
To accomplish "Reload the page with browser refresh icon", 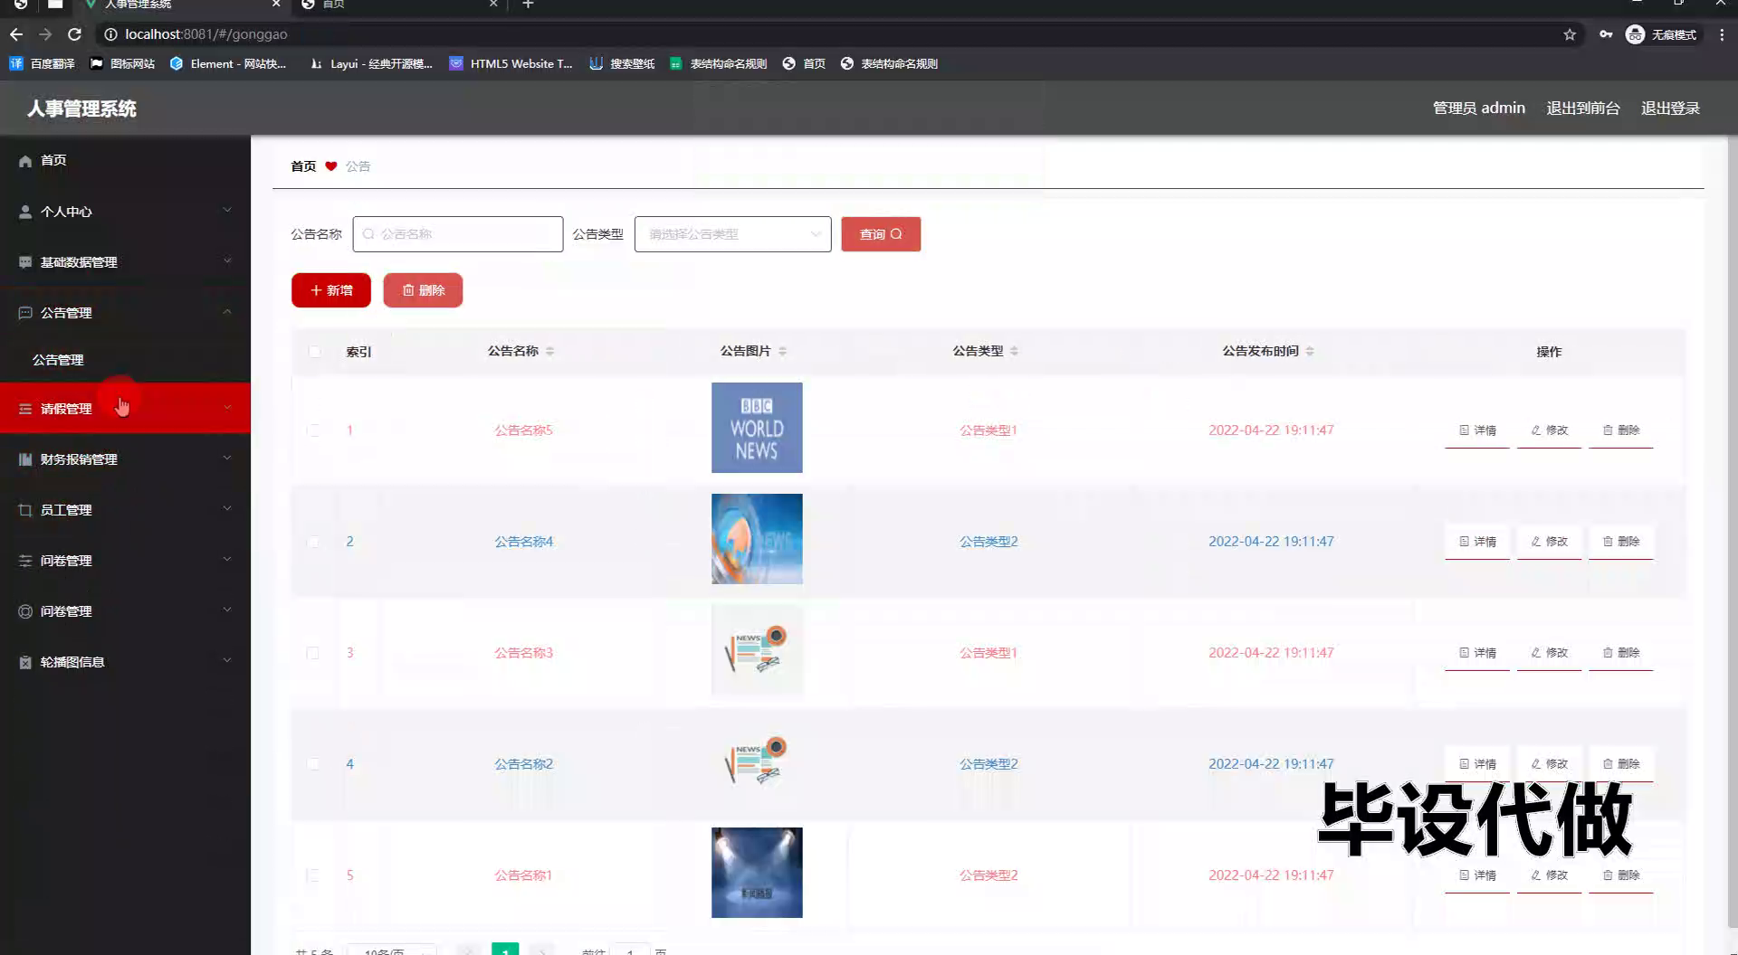I will [x=75, y=34].
